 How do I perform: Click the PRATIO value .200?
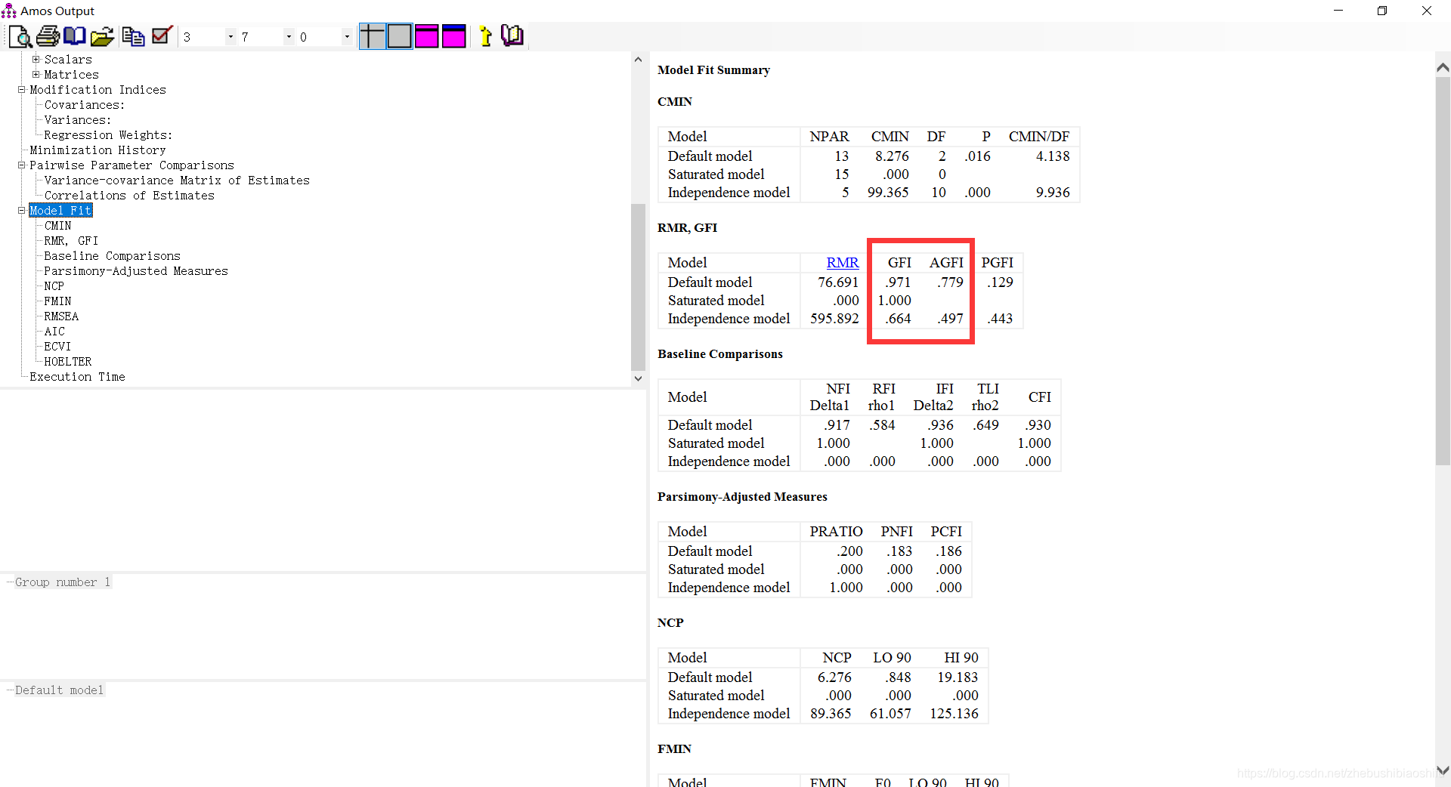[x=849, y=551]
